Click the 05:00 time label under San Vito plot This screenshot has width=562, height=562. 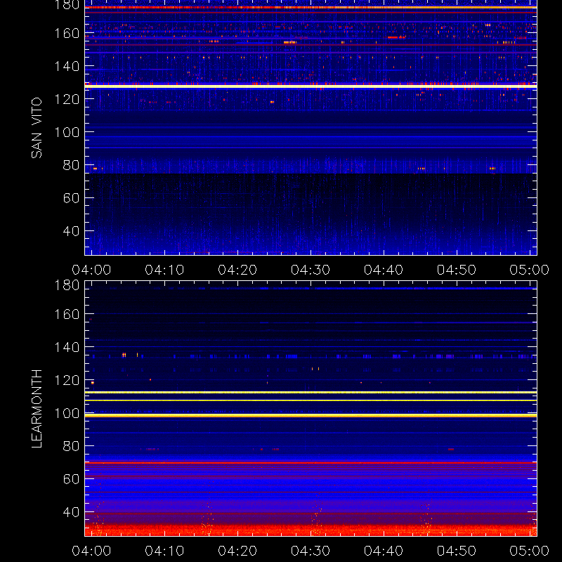click(x=530, y=270)
